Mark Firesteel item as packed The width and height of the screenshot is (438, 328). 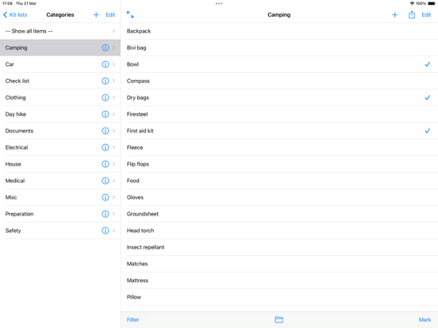pos(279,114)
